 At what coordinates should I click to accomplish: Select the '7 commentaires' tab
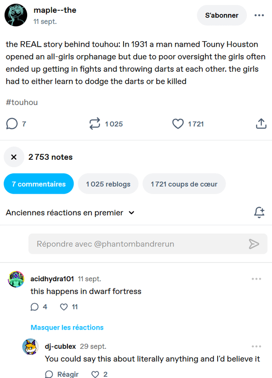(39, 184)
